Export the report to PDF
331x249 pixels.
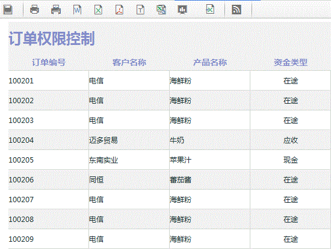click(x=120, y=10)
